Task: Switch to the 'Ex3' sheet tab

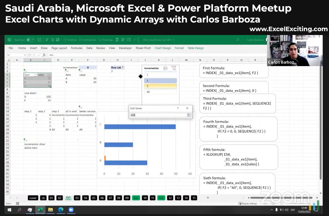Action: pyautogui.click(x=161, y=198)
